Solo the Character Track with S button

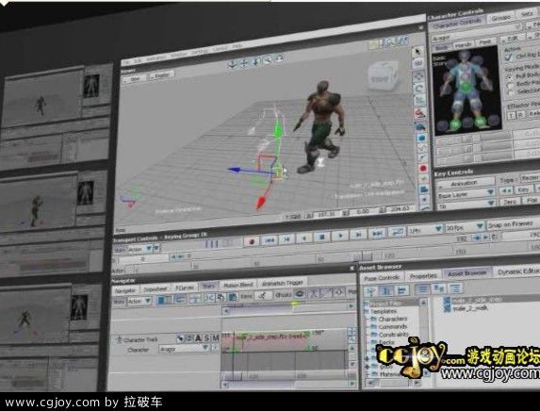click(x=206, y=338)
